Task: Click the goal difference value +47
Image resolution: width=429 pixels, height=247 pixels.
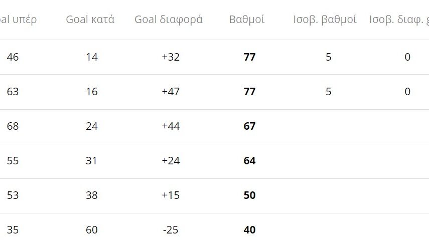Action: click(171, 92)
